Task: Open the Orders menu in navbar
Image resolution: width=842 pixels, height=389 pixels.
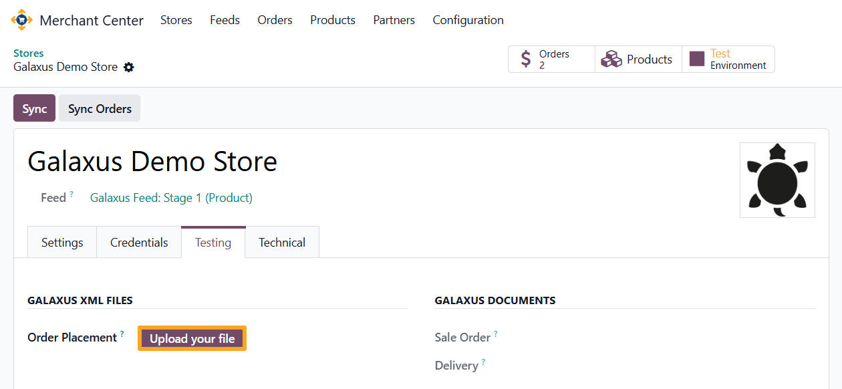Action: coord(275,20)
